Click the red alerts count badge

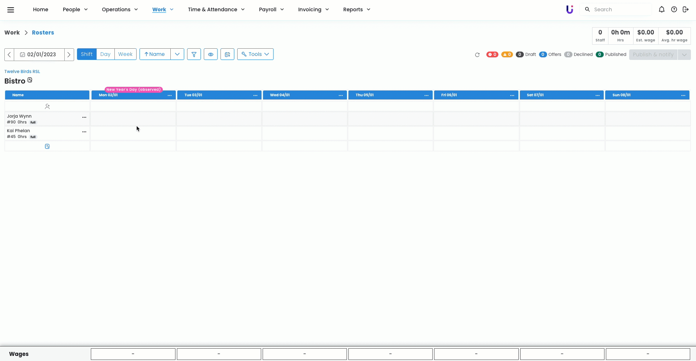[492, 54]
